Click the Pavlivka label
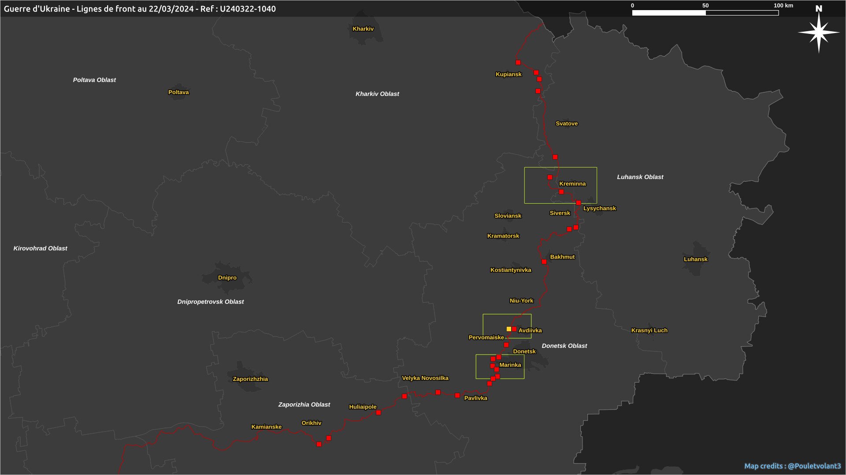 tap(476, 398)
